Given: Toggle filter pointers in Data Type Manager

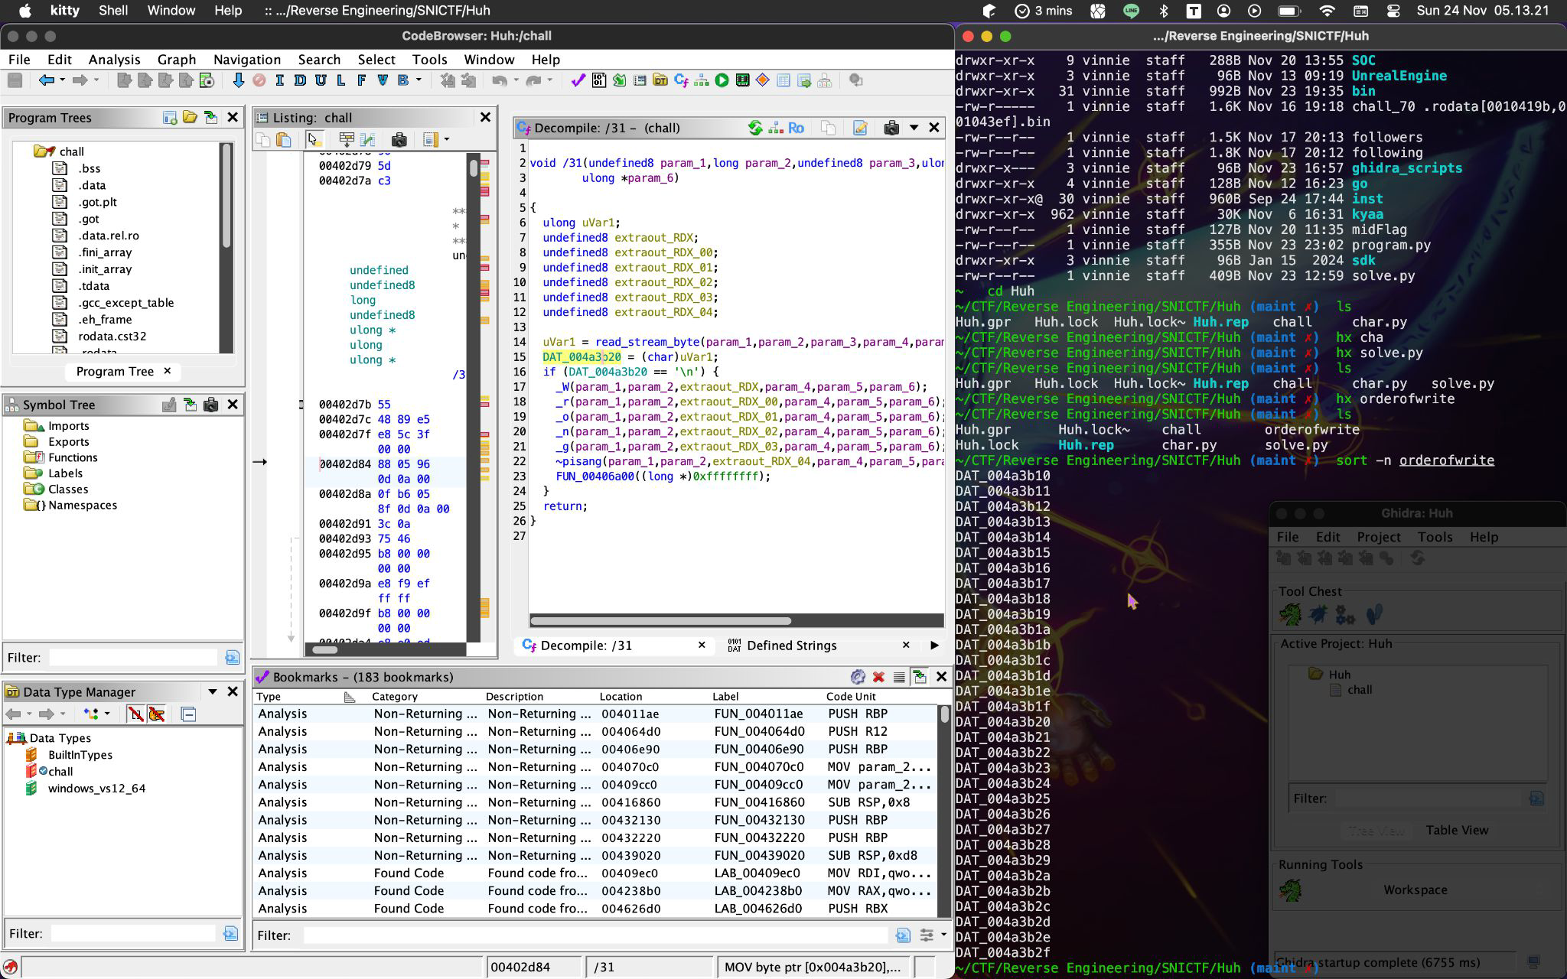Looking at the screenshot, I should tap(157, 714).
